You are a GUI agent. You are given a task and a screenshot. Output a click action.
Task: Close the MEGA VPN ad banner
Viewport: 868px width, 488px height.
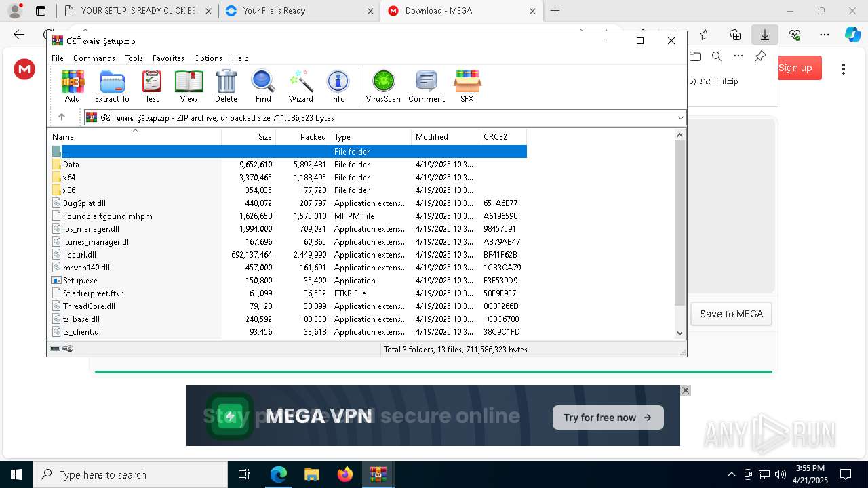pos(686,390)
